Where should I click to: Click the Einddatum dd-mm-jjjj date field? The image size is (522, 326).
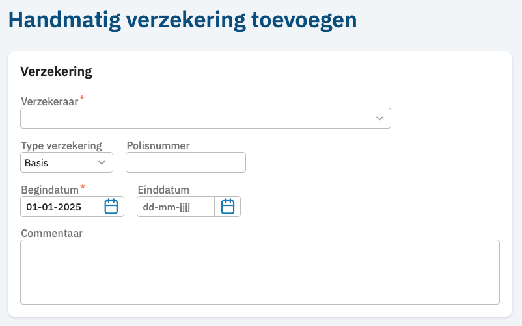tap(176, 207)
